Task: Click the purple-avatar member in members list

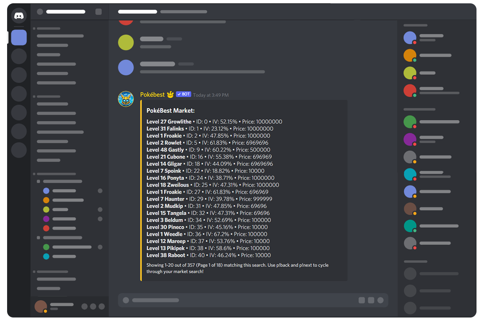Action: 410,139
